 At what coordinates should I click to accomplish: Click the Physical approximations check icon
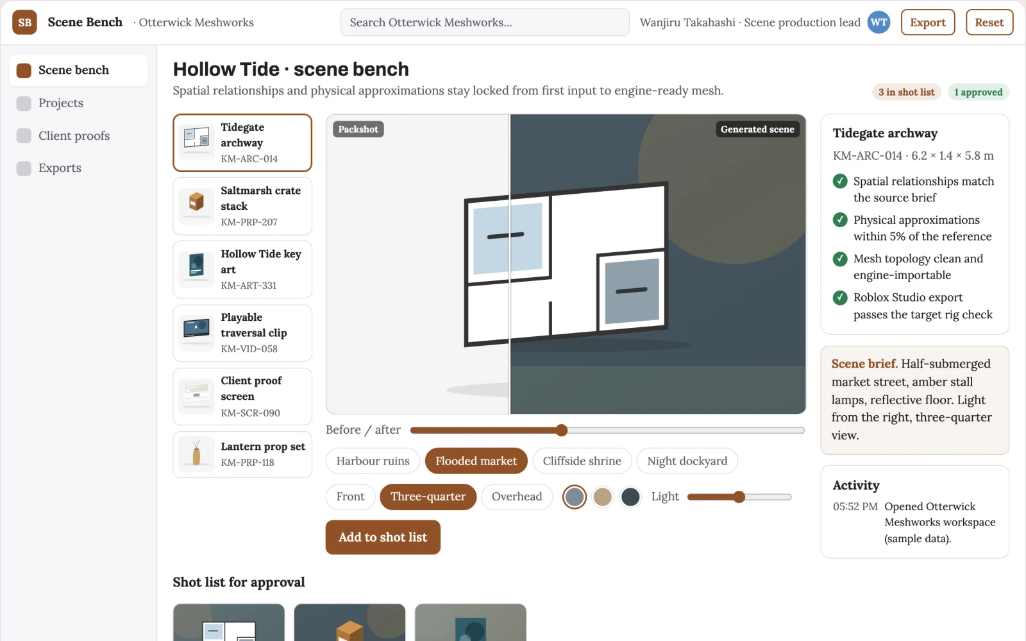(x=840, y=220)
